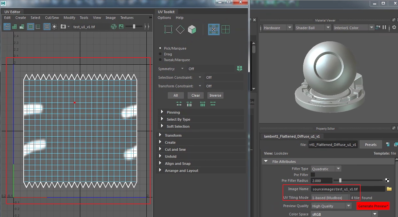Screen dimensions: 398x217
Task: Click the second shrink selection grid icon
Action: [x=189, y=104]
